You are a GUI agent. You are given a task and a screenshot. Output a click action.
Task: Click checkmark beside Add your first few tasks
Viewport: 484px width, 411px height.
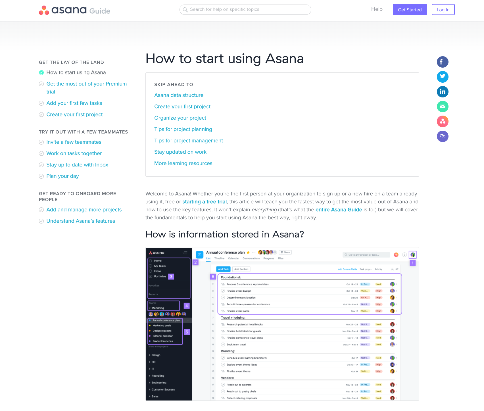(x=41, y=103)
